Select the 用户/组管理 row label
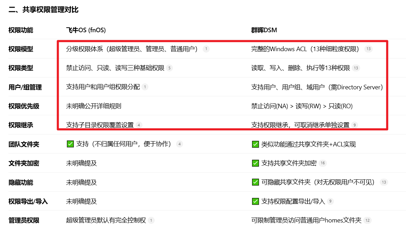Viewport: 406px width, 234px height. tap(25, 87)
